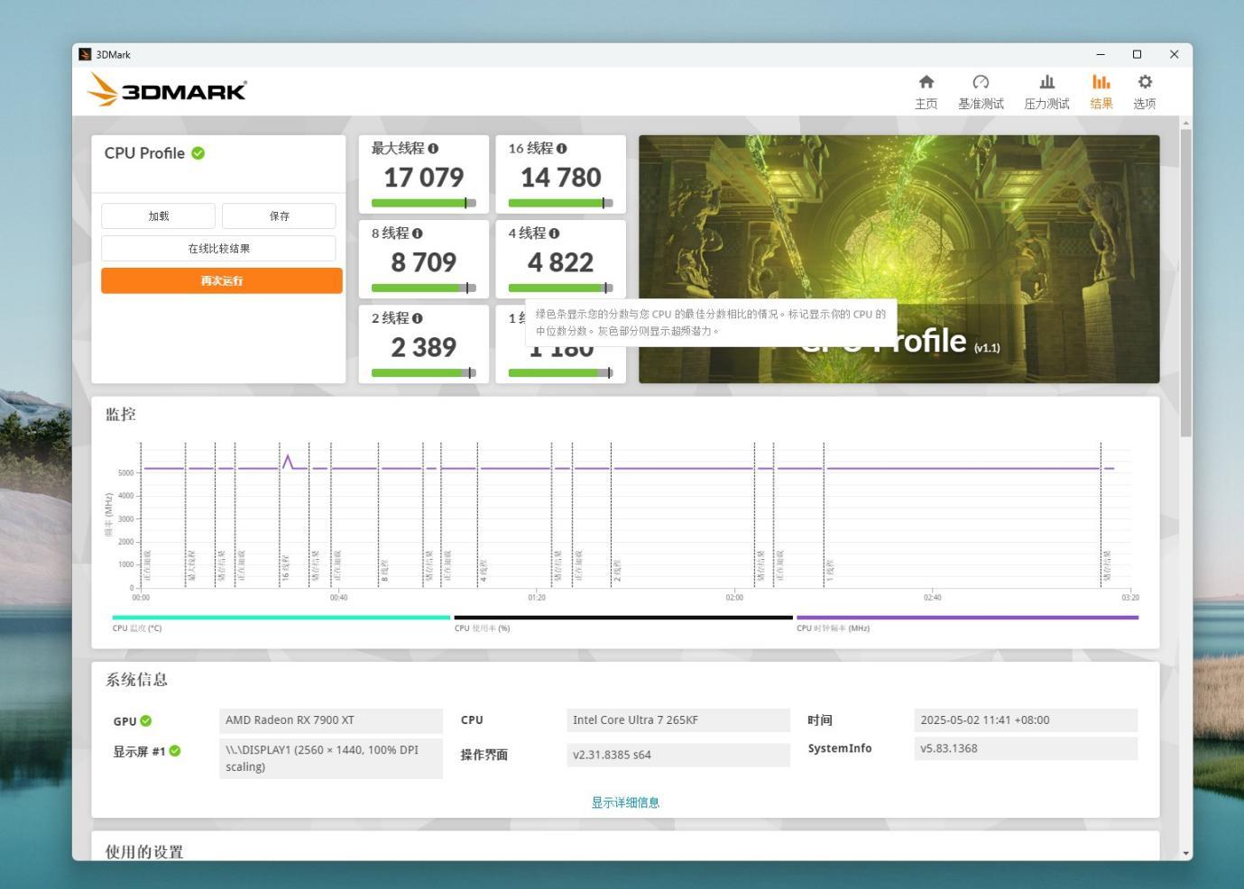Click the \\.\DISPLAY1 display details field
The width and height of the screenshot is (1244, 889).
click(331, 758)
